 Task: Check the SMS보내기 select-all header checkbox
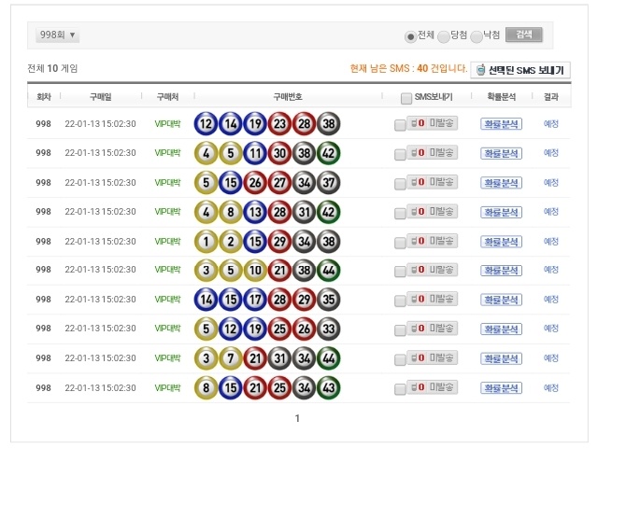[405, 98]
